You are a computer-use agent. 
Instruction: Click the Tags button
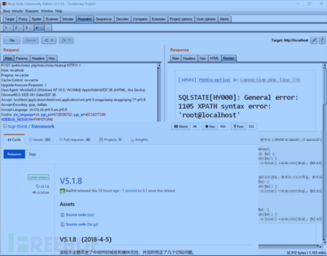pyautogui.click(x=32, y=154)
